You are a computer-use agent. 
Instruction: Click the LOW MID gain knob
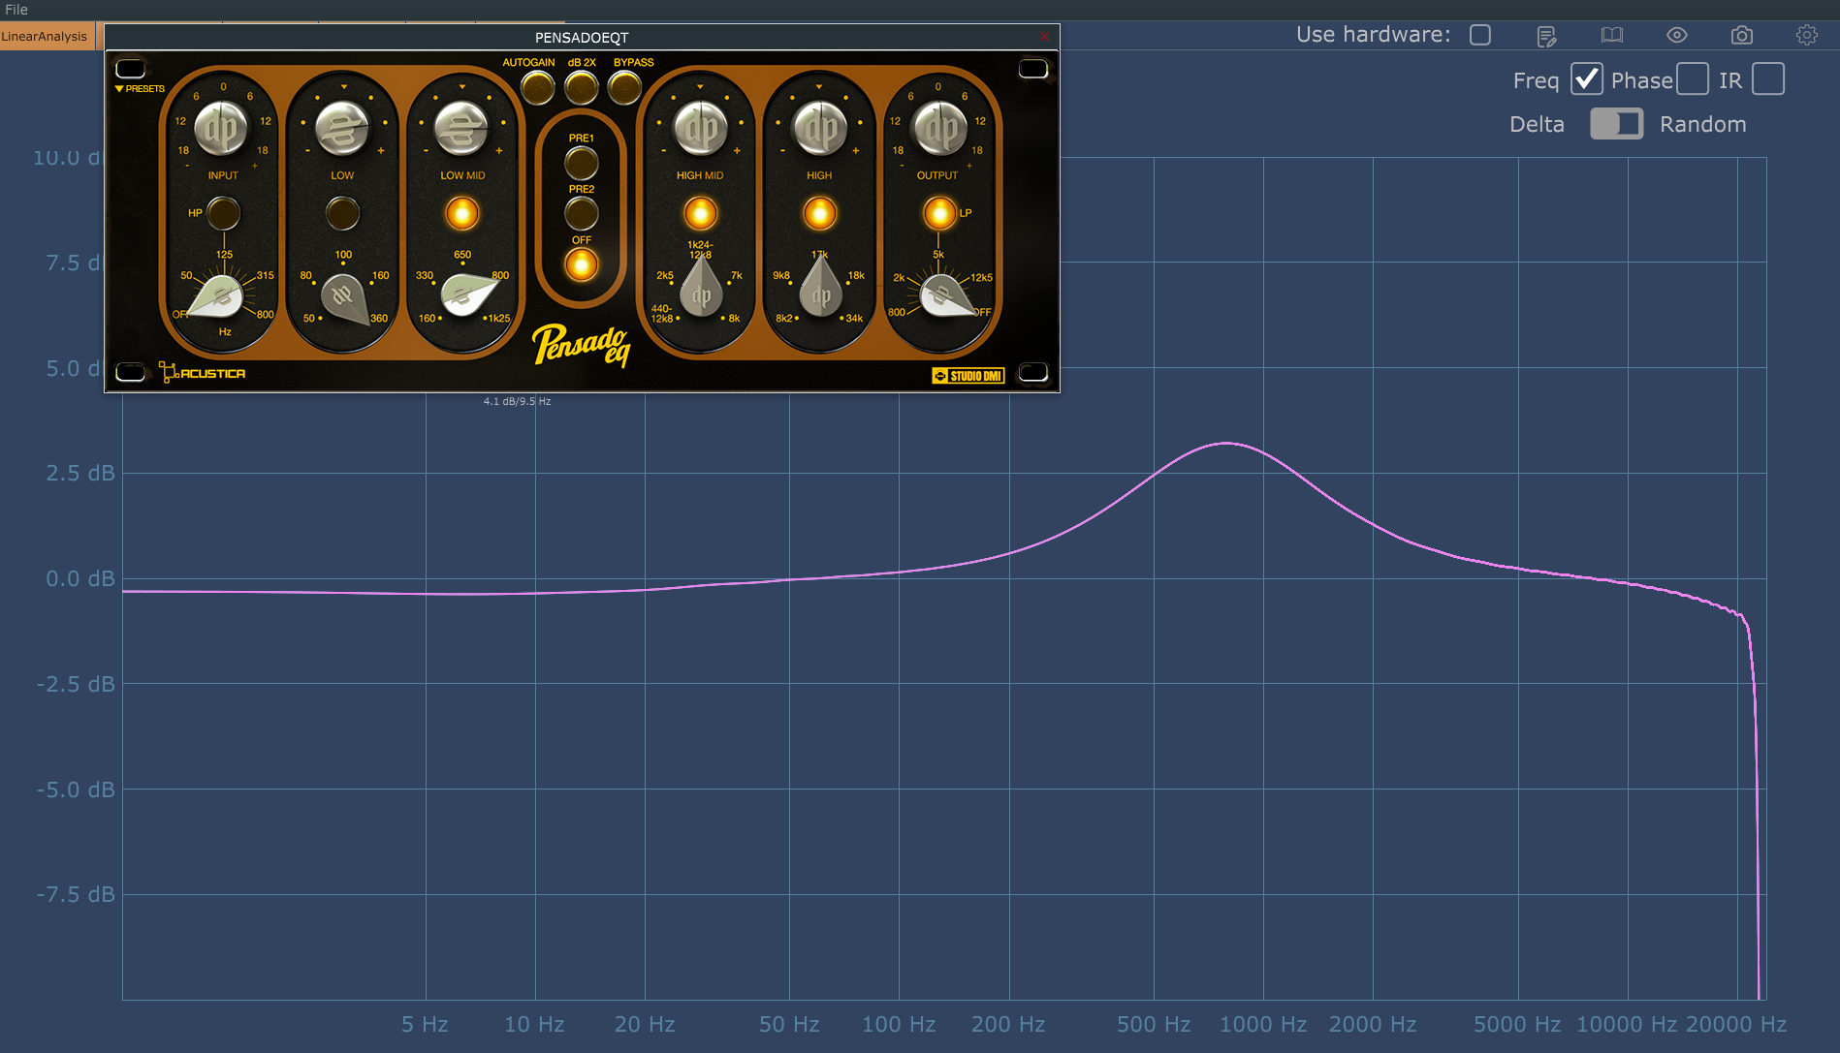tap(462, 130)
